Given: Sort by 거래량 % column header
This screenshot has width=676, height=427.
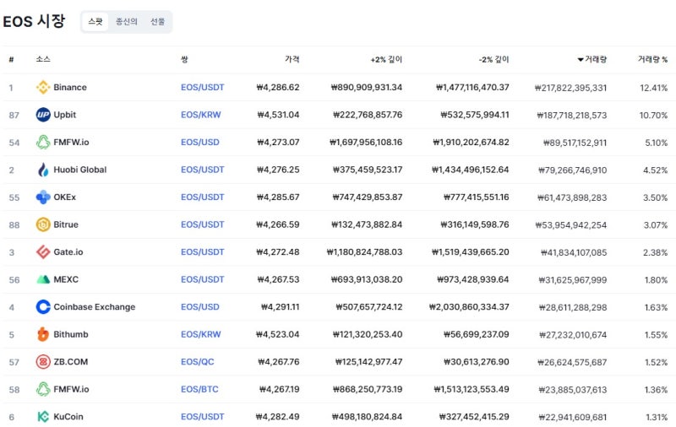Looking at the screenshot, I should [652, 59].
